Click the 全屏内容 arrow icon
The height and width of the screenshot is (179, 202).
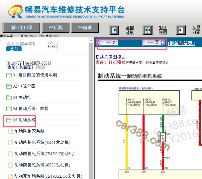pos(181,30)
